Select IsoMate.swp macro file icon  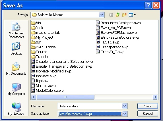click(x=33, y=76)
